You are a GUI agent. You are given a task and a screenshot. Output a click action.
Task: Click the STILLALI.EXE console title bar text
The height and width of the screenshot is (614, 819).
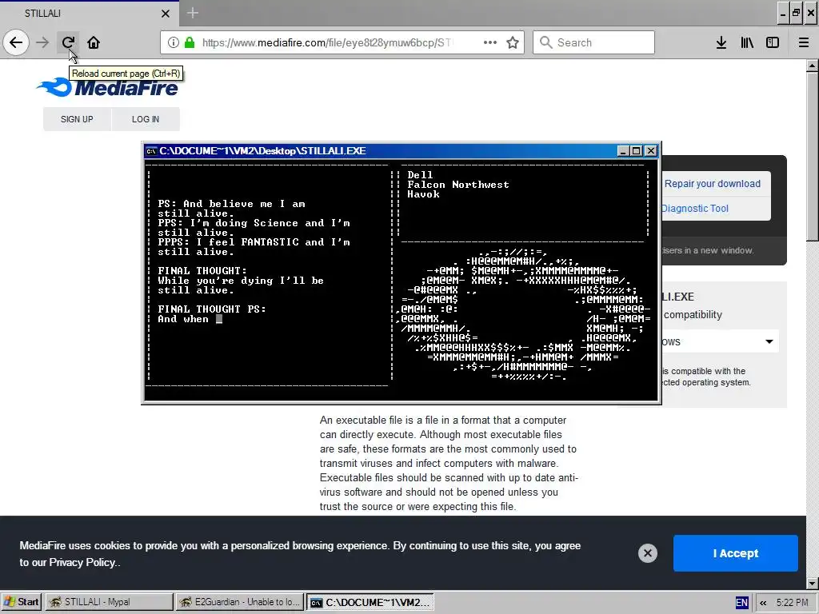(x=262, y=151)
